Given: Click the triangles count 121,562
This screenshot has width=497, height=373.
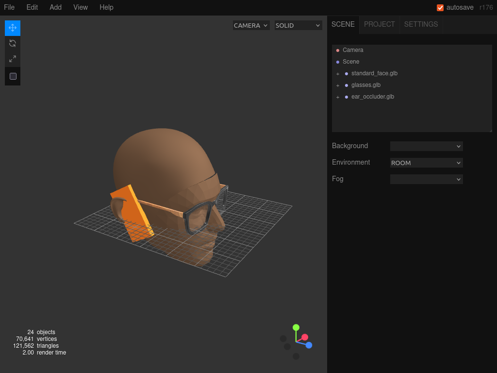Looking at the screenshot, I should point(23,346).
